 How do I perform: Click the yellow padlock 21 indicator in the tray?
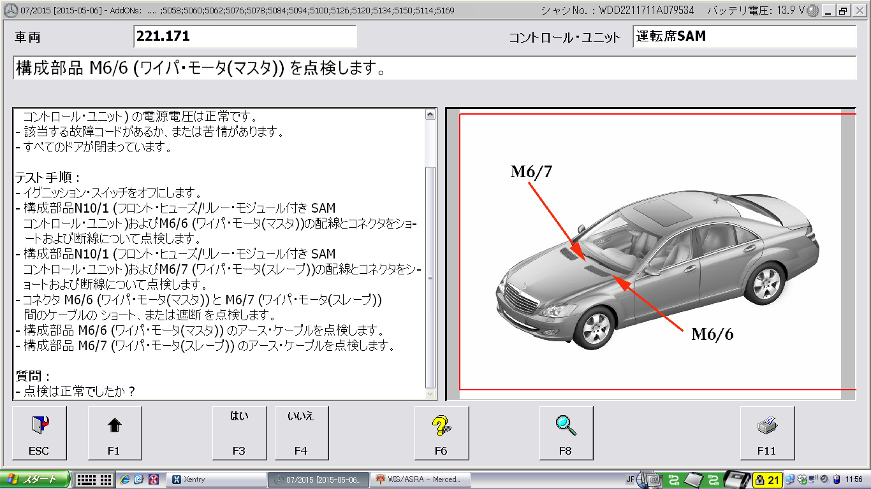point(767,479)
